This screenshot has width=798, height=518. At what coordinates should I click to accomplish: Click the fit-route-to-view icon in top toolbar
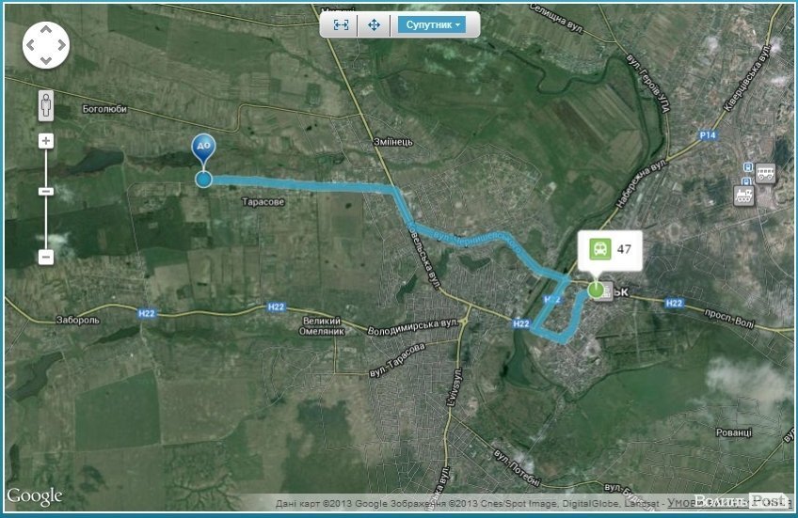point(341,24)
